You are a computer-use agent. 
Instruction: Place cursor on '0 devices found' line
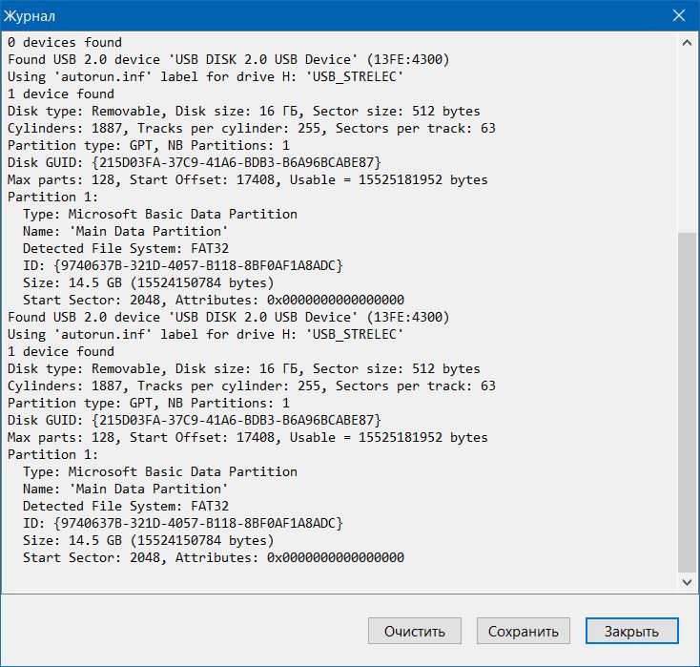[65, 42]
